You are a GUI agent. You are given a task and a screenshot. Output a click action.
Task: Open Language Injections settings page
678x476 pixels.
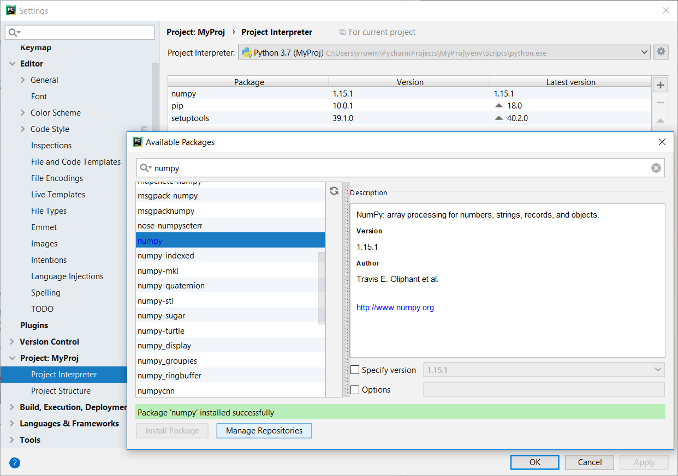point(67,276)
